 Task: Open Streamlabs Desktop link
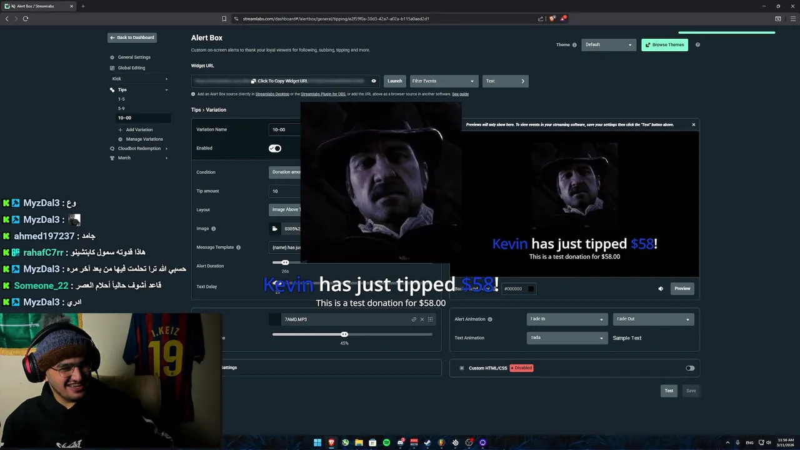272,94
